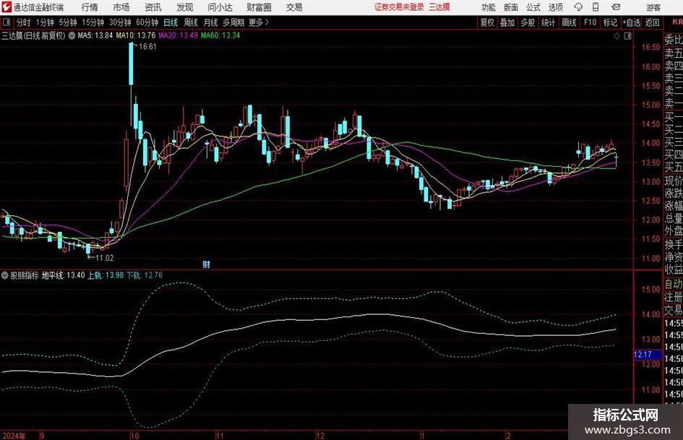Open the 发现 menu
The width and height of the screenshot is (683, 440).
pyautogui.click(x=185, y=7)
